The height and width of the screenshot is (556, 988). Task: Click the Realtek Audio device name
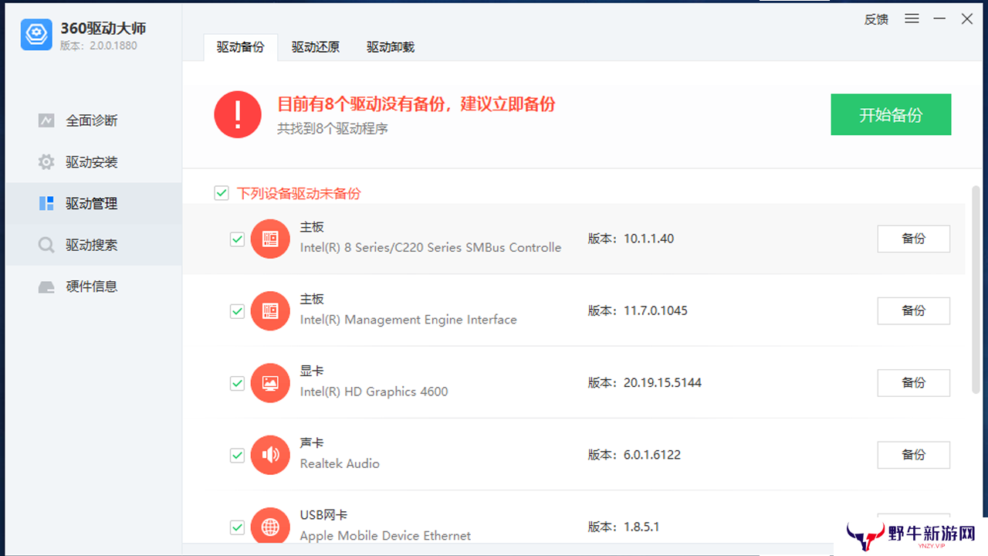(340, 463)
